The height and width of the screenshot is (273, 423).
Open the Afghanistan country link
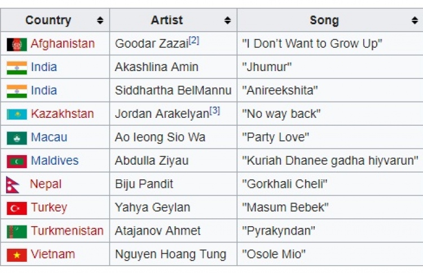[63, 43]
